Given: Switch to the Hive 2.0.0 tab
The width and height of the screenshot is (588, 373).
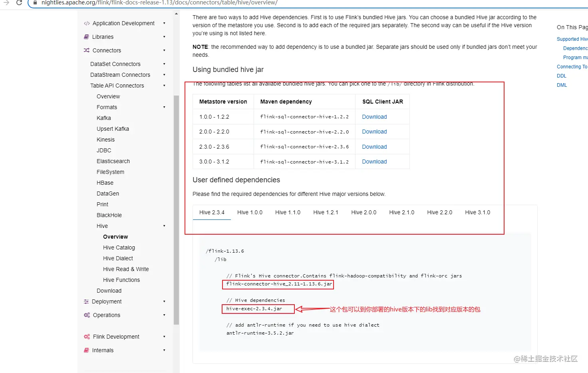Looking at the screenshot, I should [x=364, y=212].
